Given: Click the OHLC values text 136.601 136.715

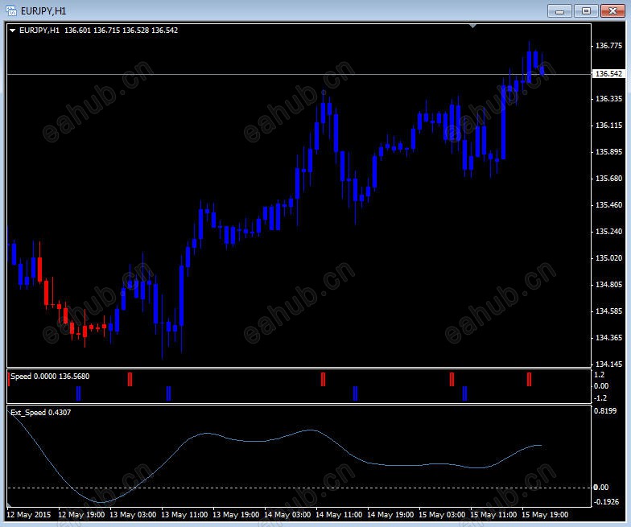Looking at the screenshot, I should point(92,31).
